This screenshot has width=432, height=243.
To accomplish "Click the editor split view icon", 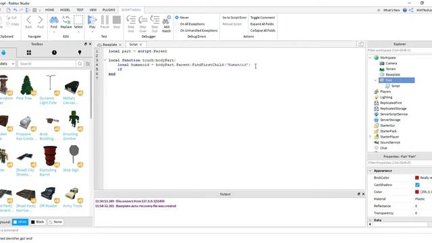I will tap(361, 45).
